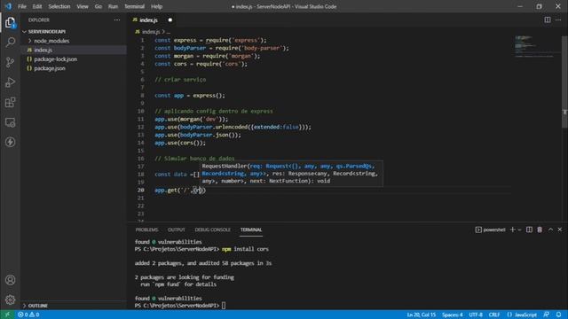Open the File menu
The image size is (568, 319).
tap(22, 6)
